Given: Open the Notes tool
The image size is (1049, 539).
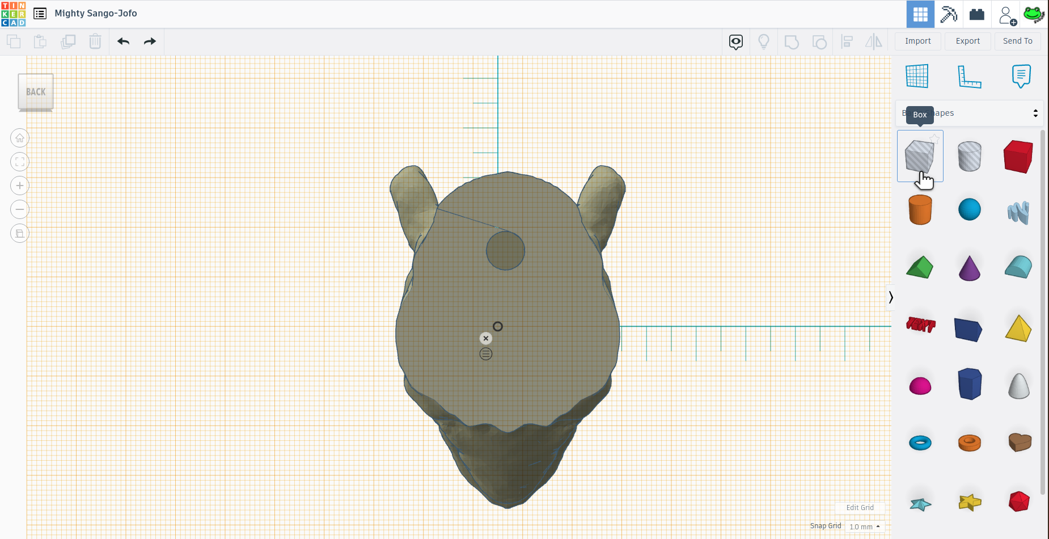Looking at the screenshot, I should (x=1021, y=76).
